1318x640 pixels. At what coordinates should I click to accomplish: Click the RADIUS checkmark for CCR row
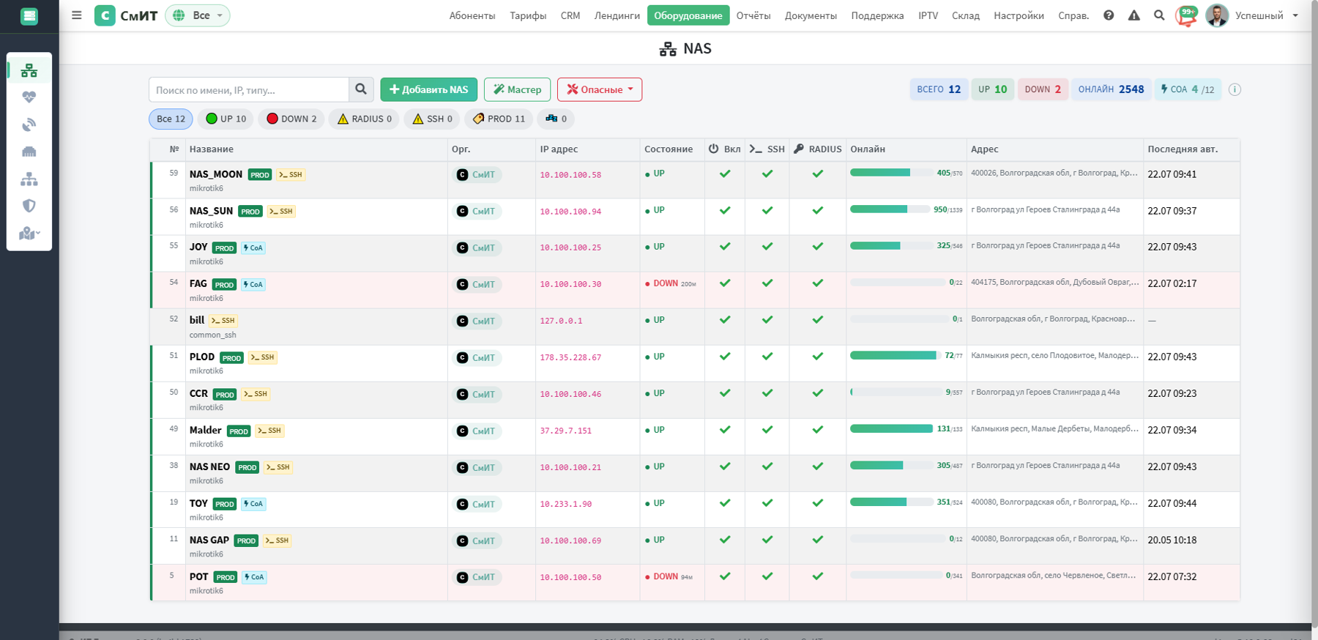818,393
